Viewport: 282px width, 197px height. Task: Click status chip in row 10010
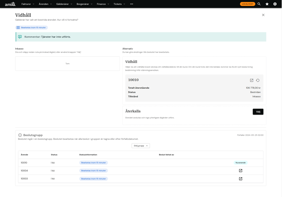click(93, 162)
